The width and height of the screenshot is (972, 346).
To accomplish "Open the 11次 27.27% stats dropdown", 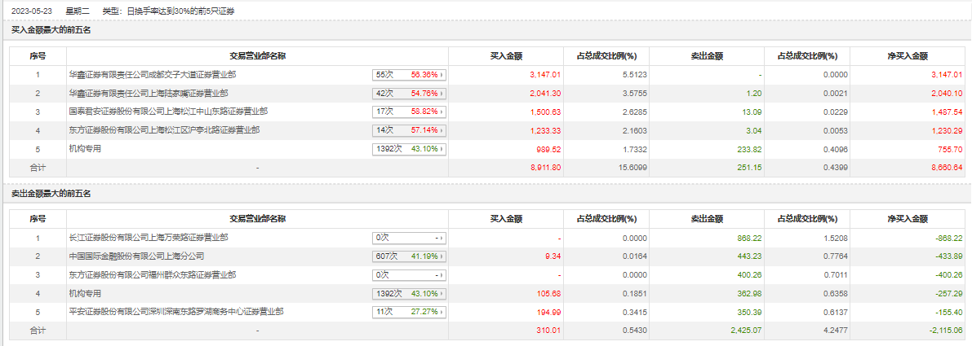I will point(410,312).
